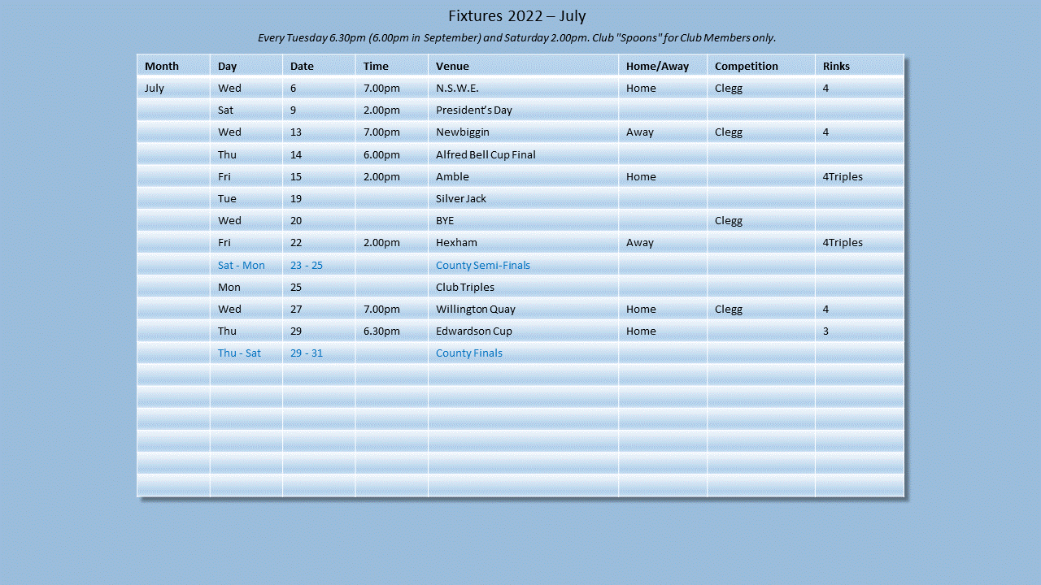
Task: Click the Club Triples entry
Action: tap(464, 287)
